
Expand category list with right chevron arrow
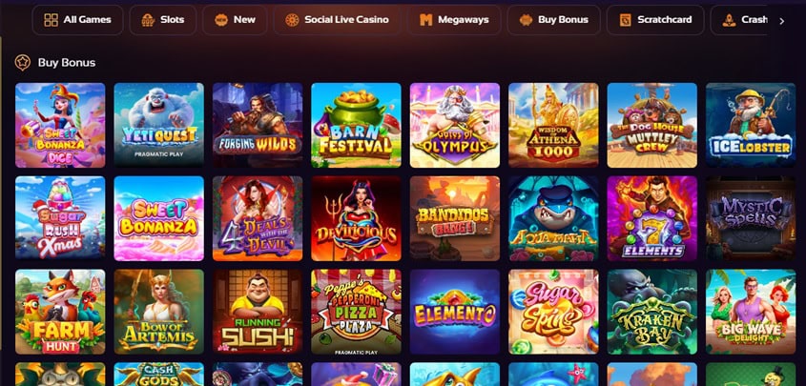(782, 21)
